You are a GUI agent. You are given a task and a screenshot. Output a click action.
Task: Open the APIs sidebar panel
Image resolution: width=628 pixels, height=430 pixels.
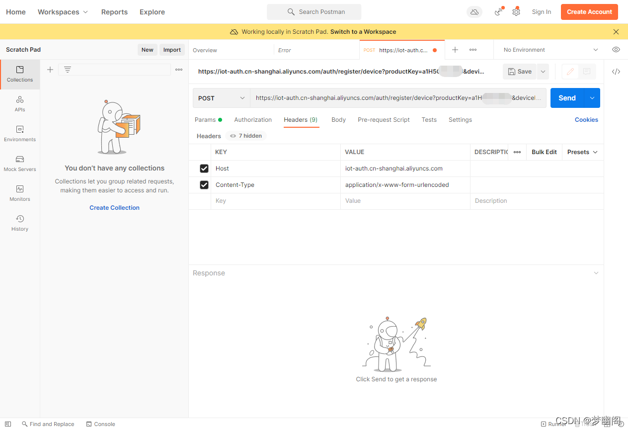click(x=20, y=104)
